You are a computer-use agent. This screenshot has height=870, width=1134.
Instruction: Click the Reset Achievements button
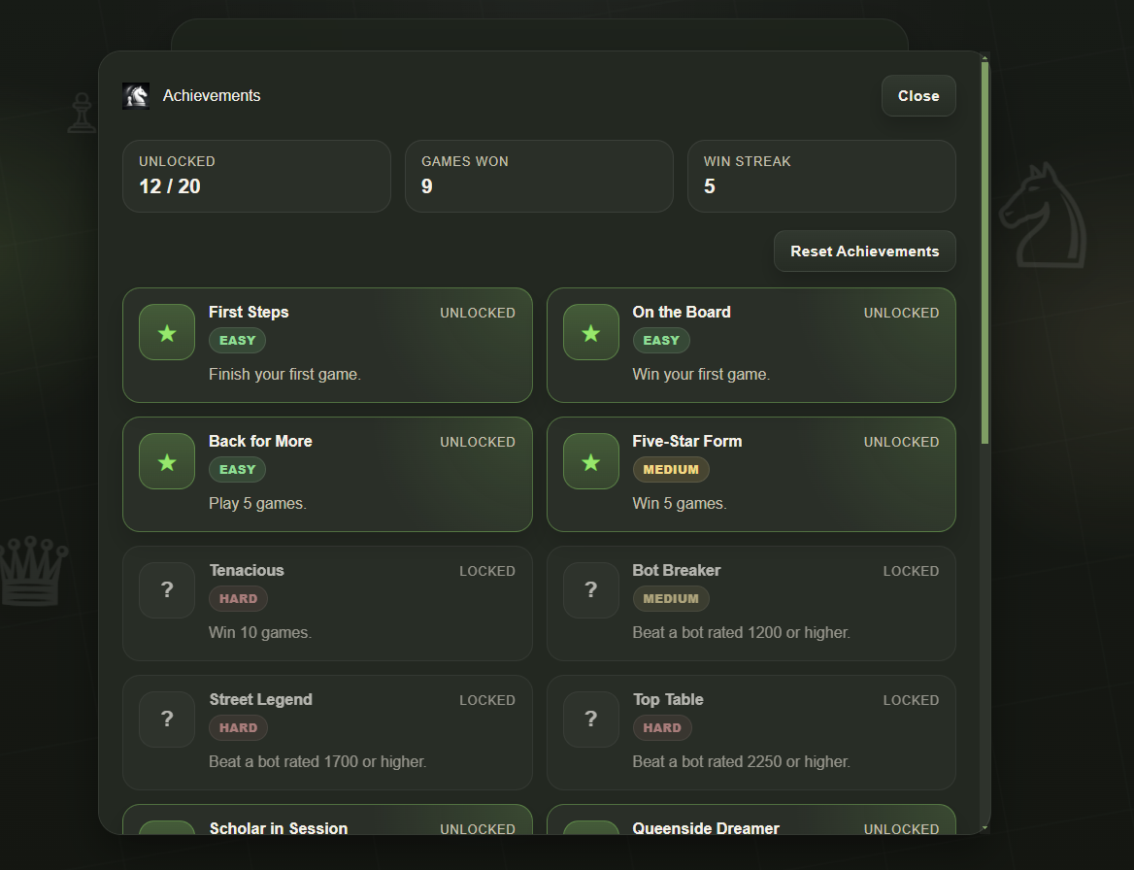click(x=864, y=251)
